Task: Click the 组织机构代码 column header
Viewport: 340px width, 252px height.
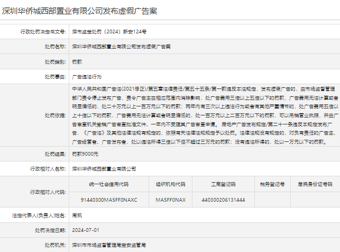Action: click(x=170, y=184)
